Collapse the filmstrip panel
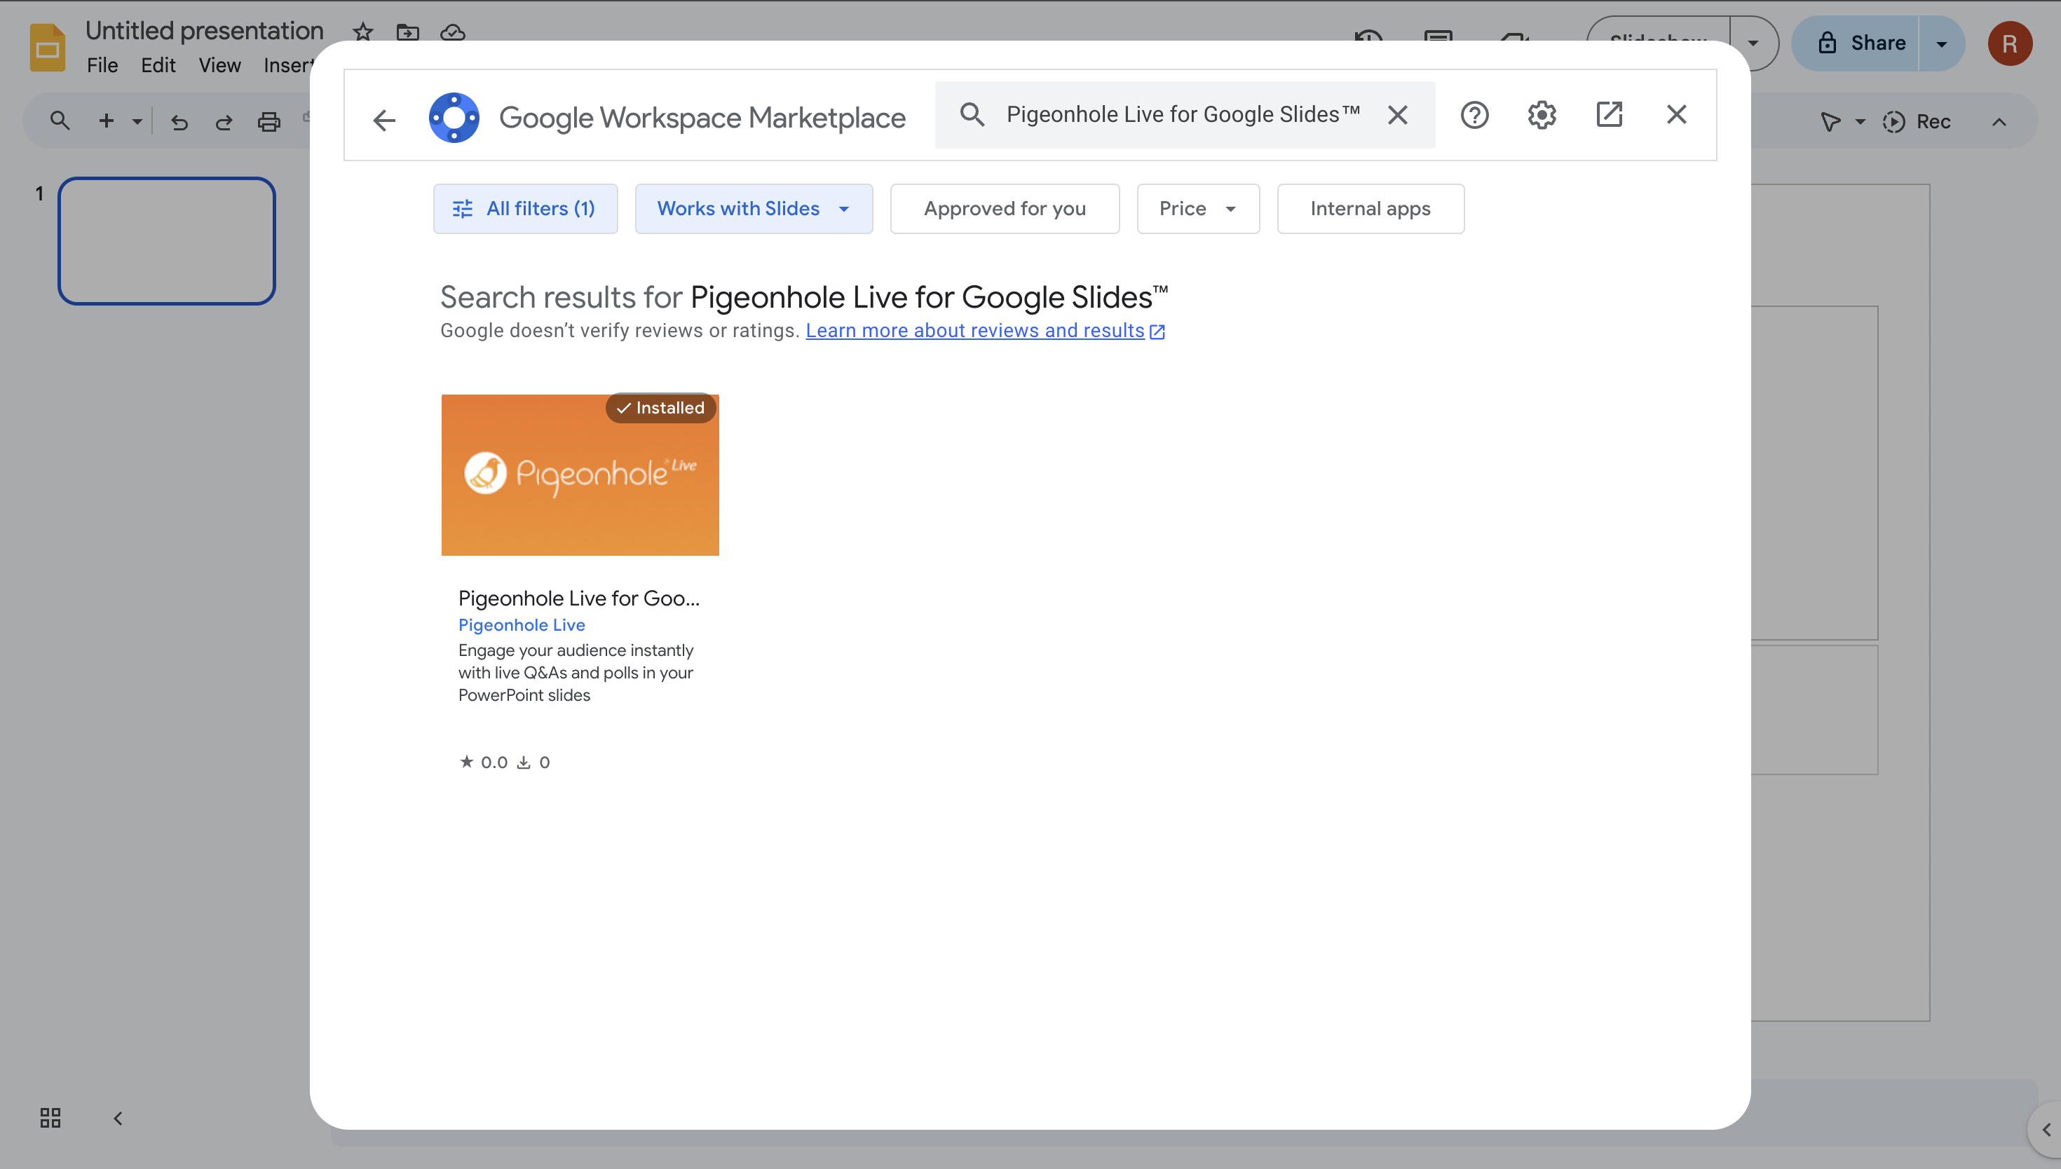2061x1169 pixels. point(118,1118)
